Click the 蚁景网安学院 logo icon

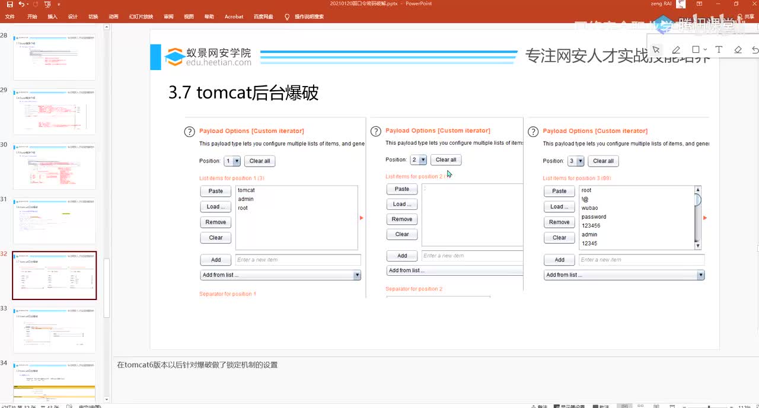pos(174,58)
